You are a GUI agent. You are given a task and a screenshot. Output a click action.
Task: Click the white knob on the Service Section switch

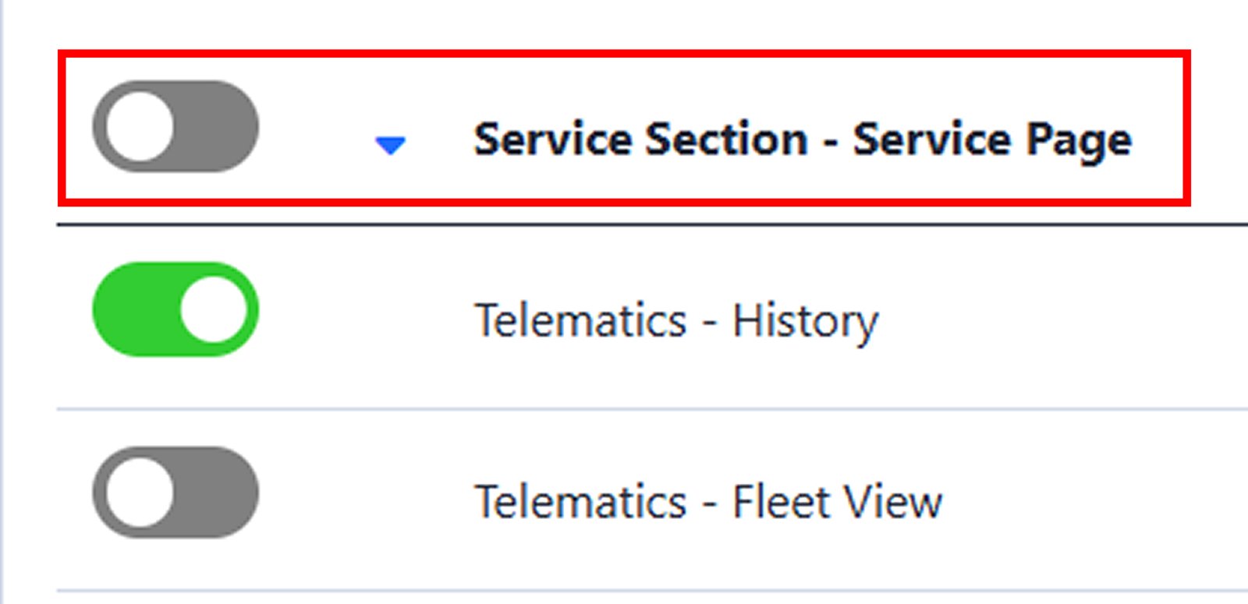click(x=140, y=126)
